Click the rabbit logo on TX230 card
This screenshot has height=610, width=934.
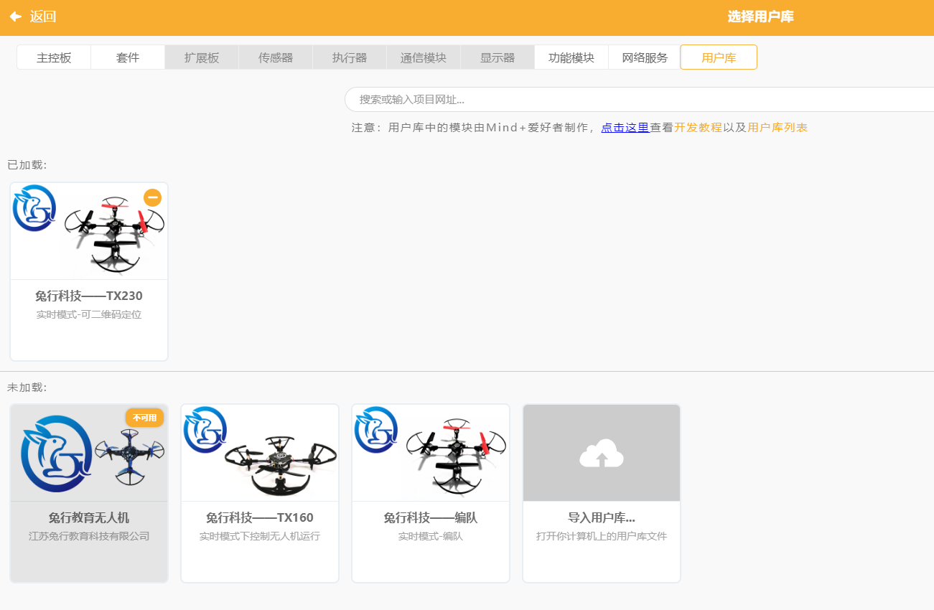[x=34, y=208]
